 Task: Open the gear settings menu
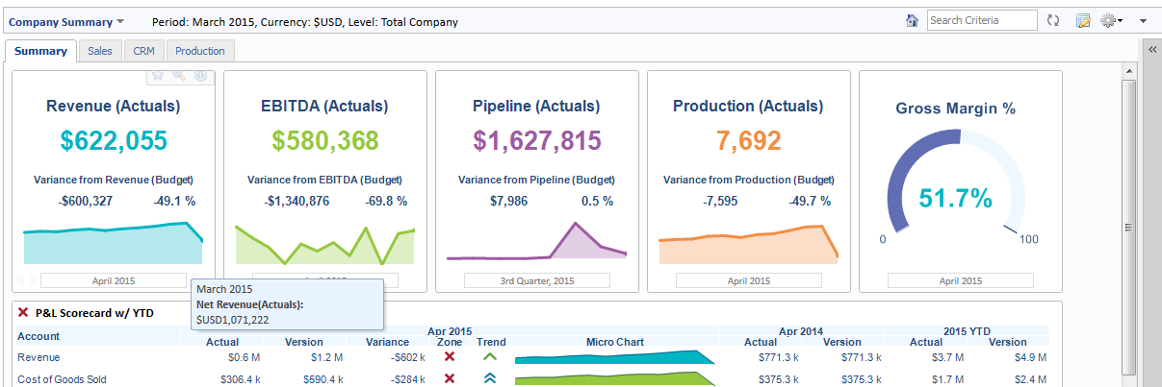pyautogui.click(x=1112, y=20)
